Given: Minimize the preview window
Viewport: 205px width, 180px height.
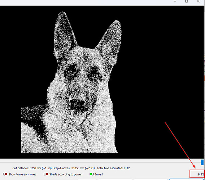Looking at the screenshot, I should [175, 1].
